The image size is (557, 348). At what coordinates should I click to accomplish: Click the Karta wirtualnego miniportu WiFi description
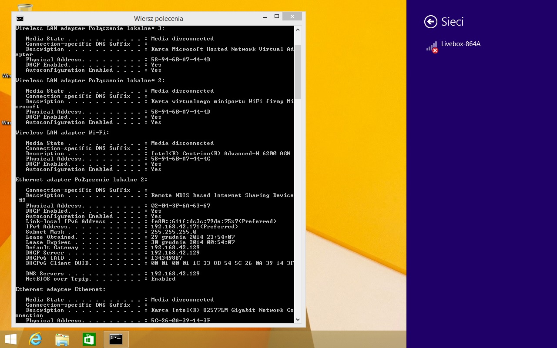click(222, 101)
